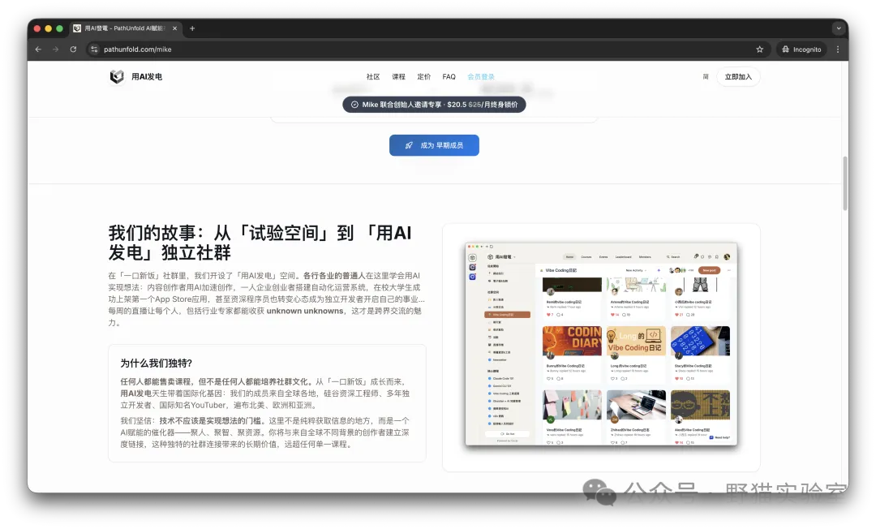The width and height of the screenshot is (876, 529).
Task: Click the 我们的故事 heading
Action: click(260, 243)
